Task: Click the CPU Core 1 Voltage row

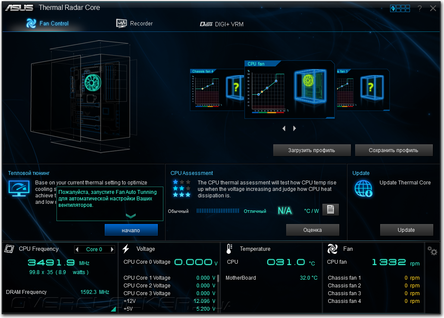Action: [169, 278]
